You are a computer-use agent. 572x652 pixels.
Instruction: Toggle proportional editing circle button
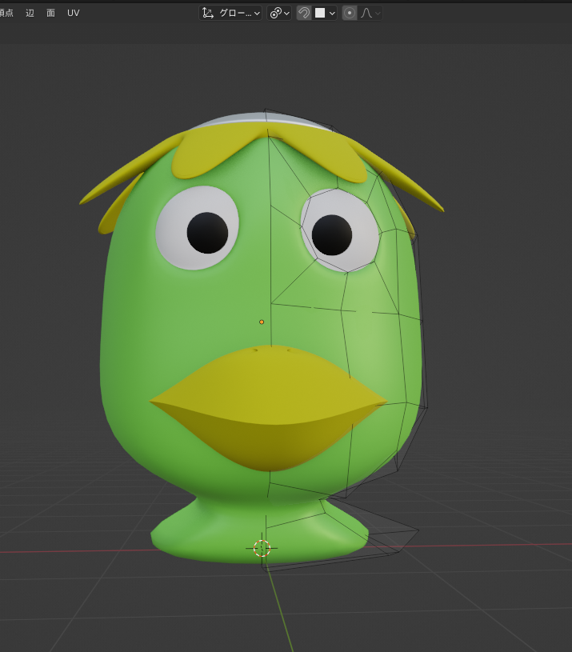point(350,14)
